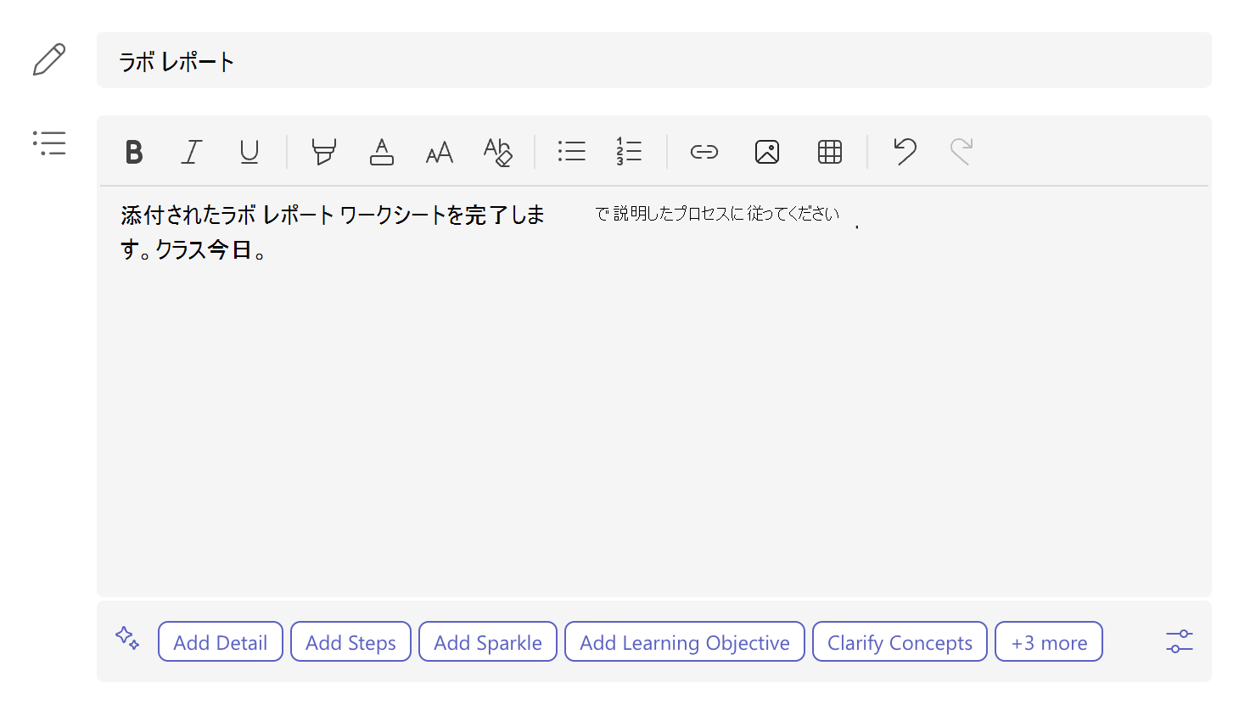Open the AI adjustment sliders settings
Image resolution: width=1239 pixels, height=716 pixels.
point(1180,641)
